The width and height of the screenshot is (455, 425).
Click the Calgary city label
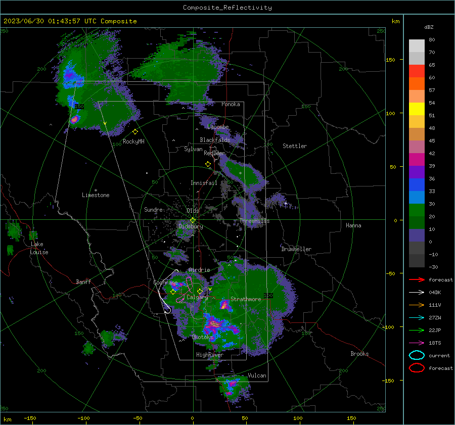pos(197,297)
